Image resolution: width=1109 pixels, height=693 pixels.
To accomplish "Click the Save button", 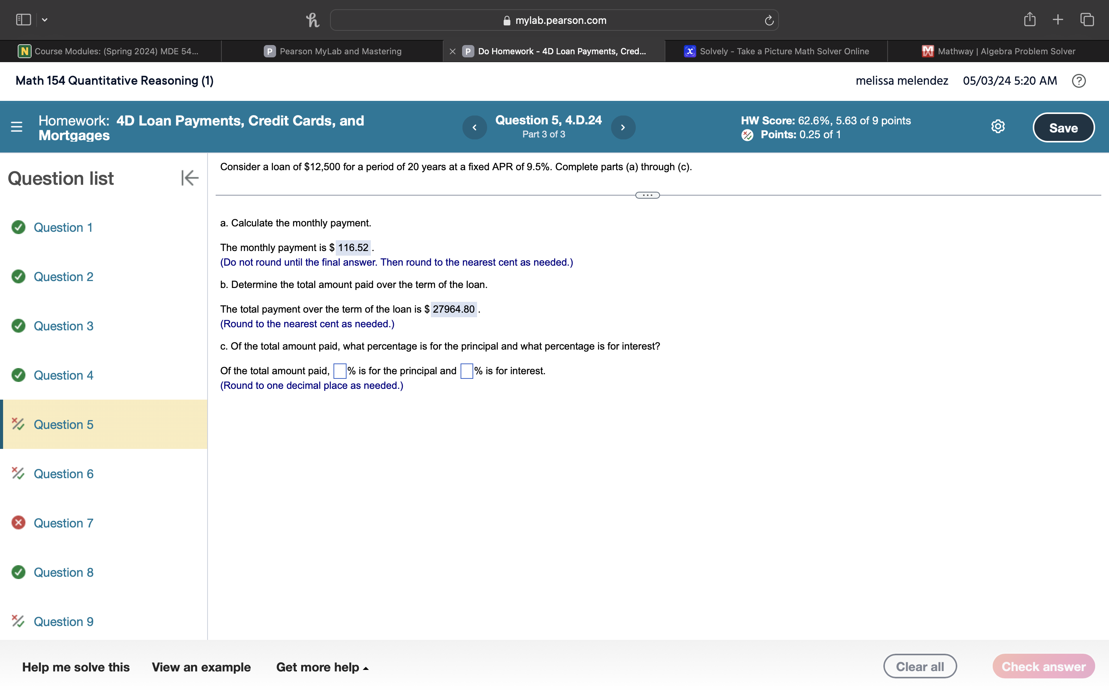I will click(1063, 127).
